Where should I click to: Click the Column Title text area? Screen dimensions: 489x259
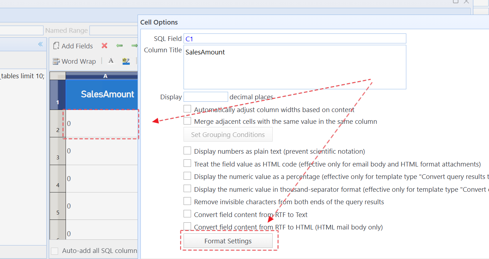[x=295, y=67]
